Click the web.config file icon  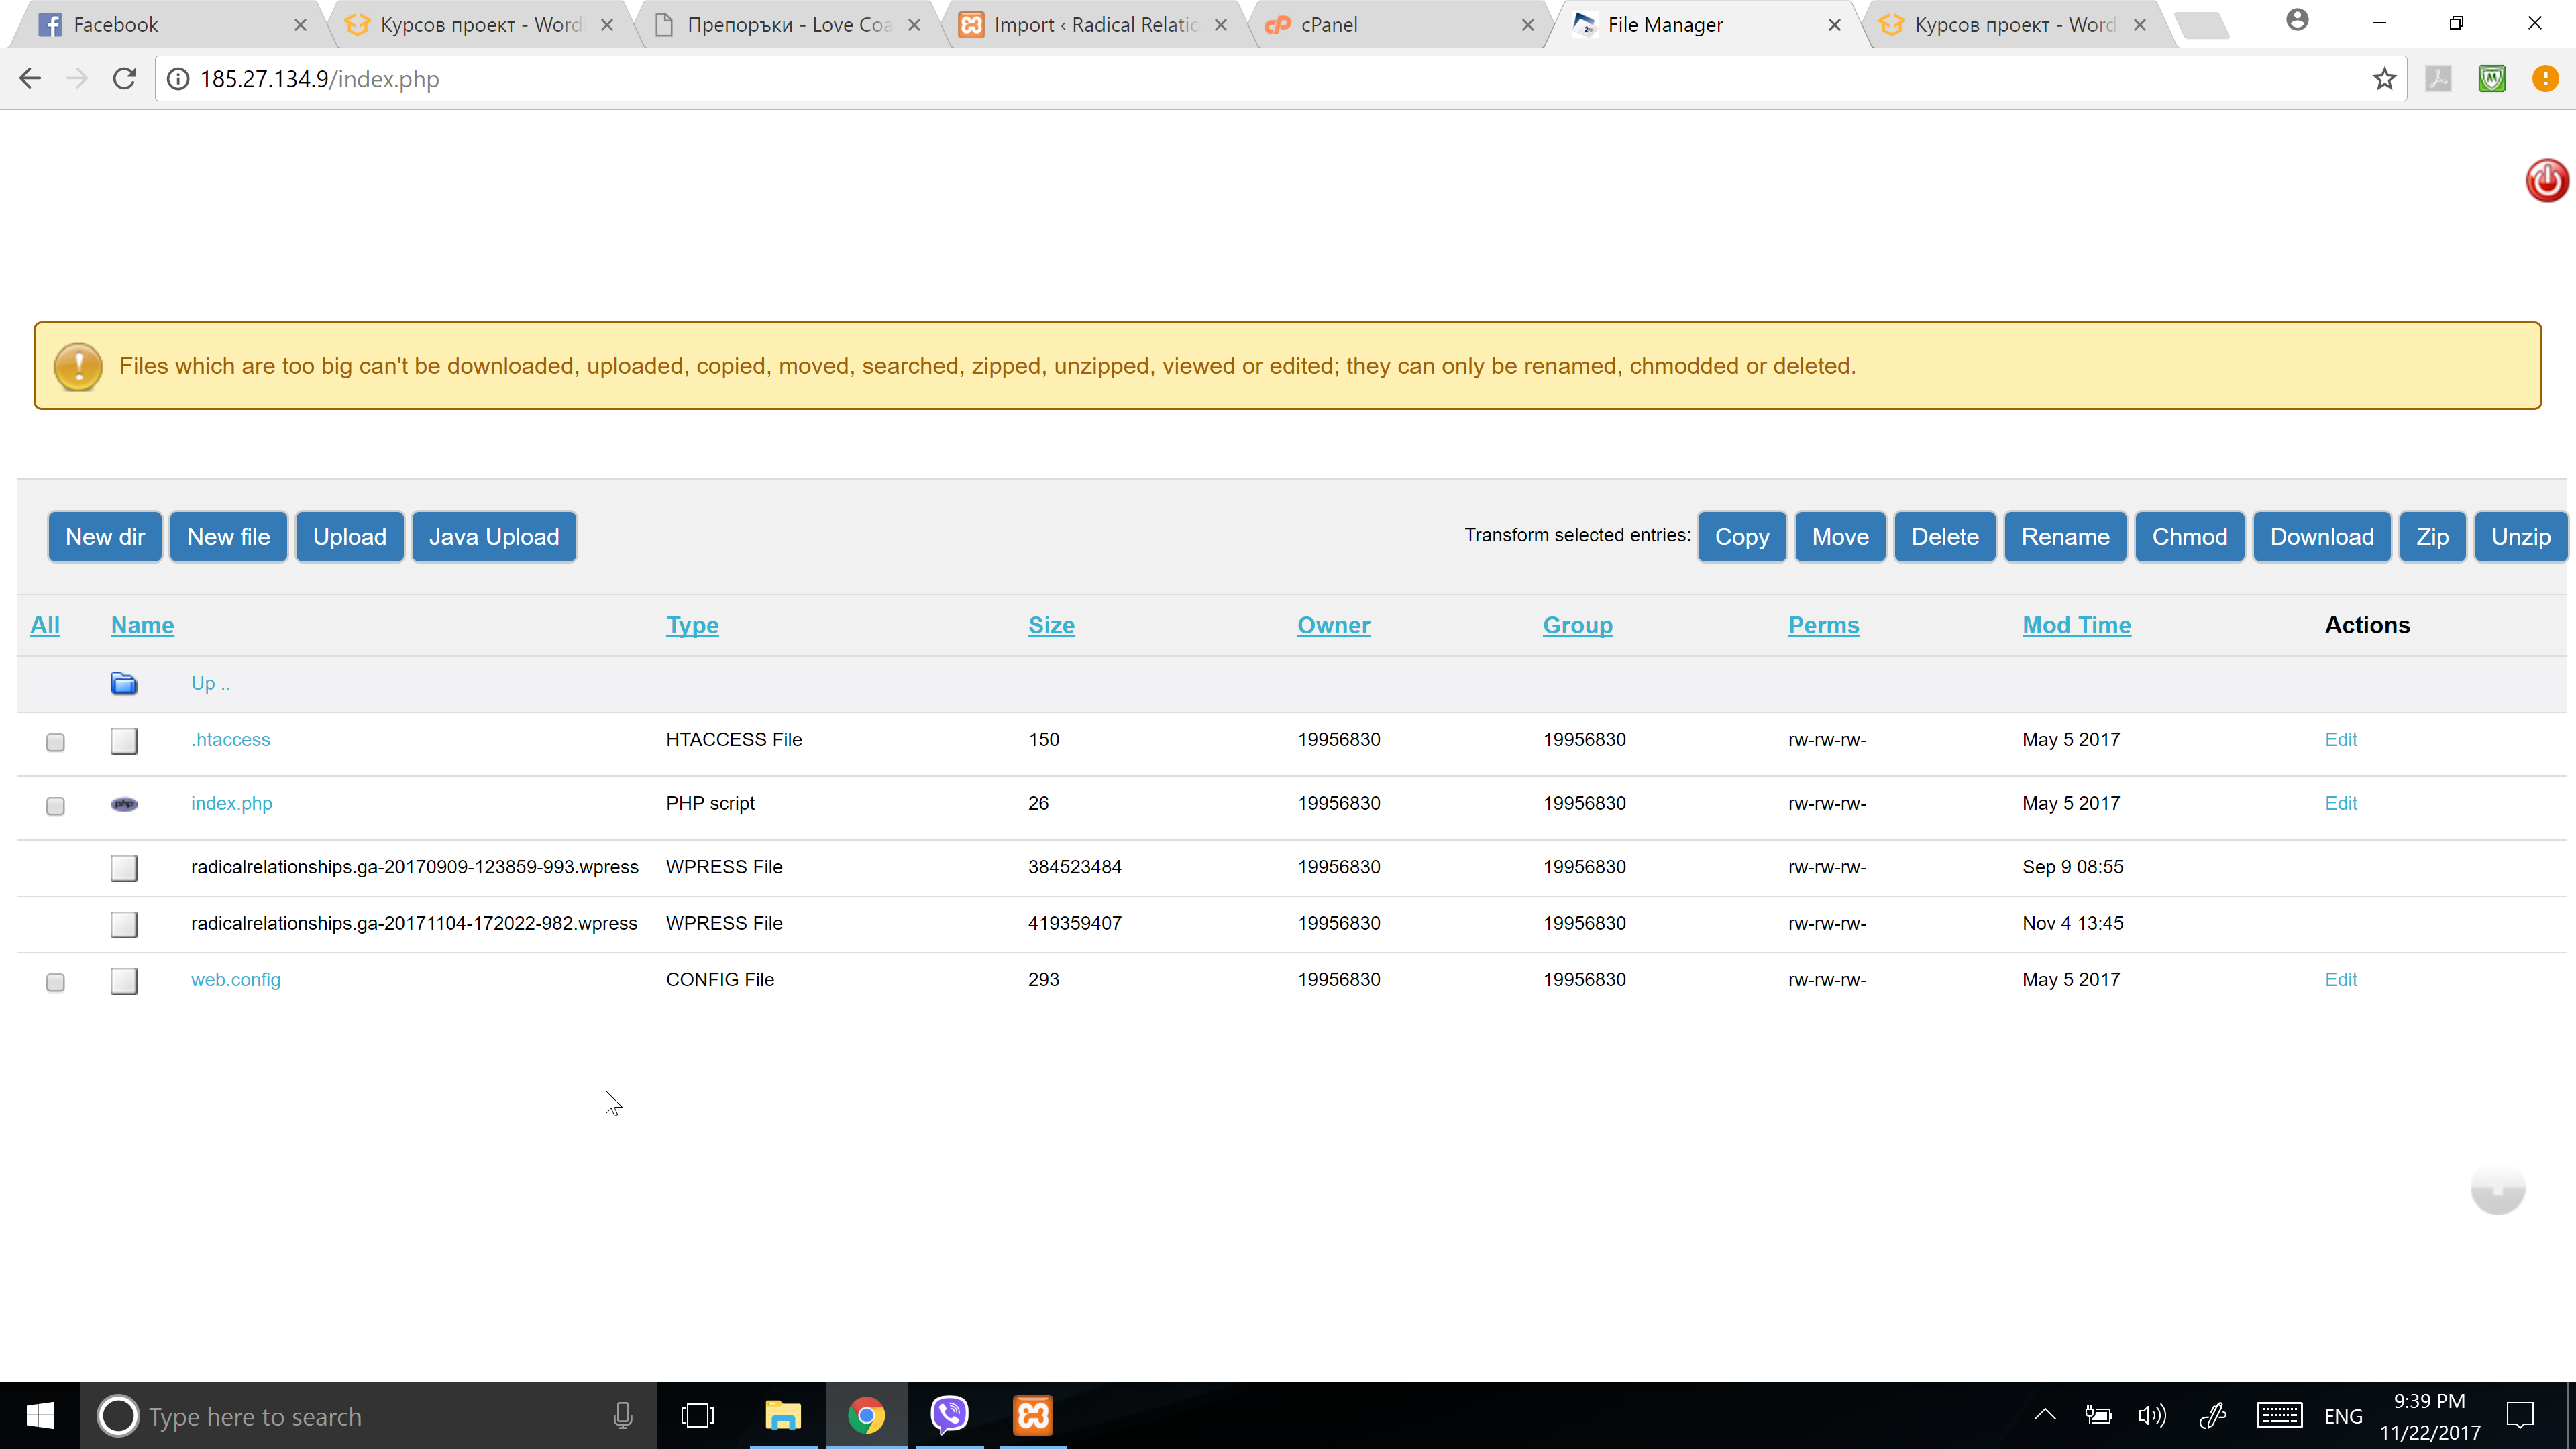point(124,981)
